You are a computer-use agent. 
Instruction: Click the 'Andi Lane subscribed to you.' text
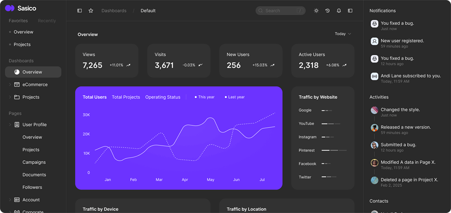(x=411, y=76)
